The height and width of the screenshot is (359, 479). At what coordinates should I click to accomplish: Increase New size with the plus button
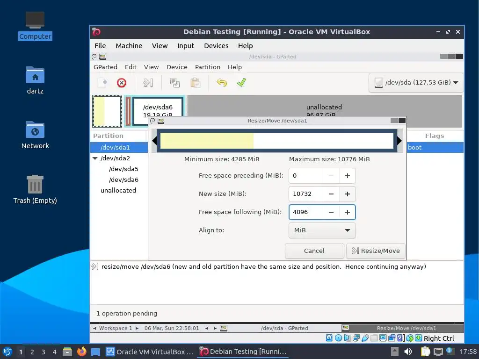348,194
